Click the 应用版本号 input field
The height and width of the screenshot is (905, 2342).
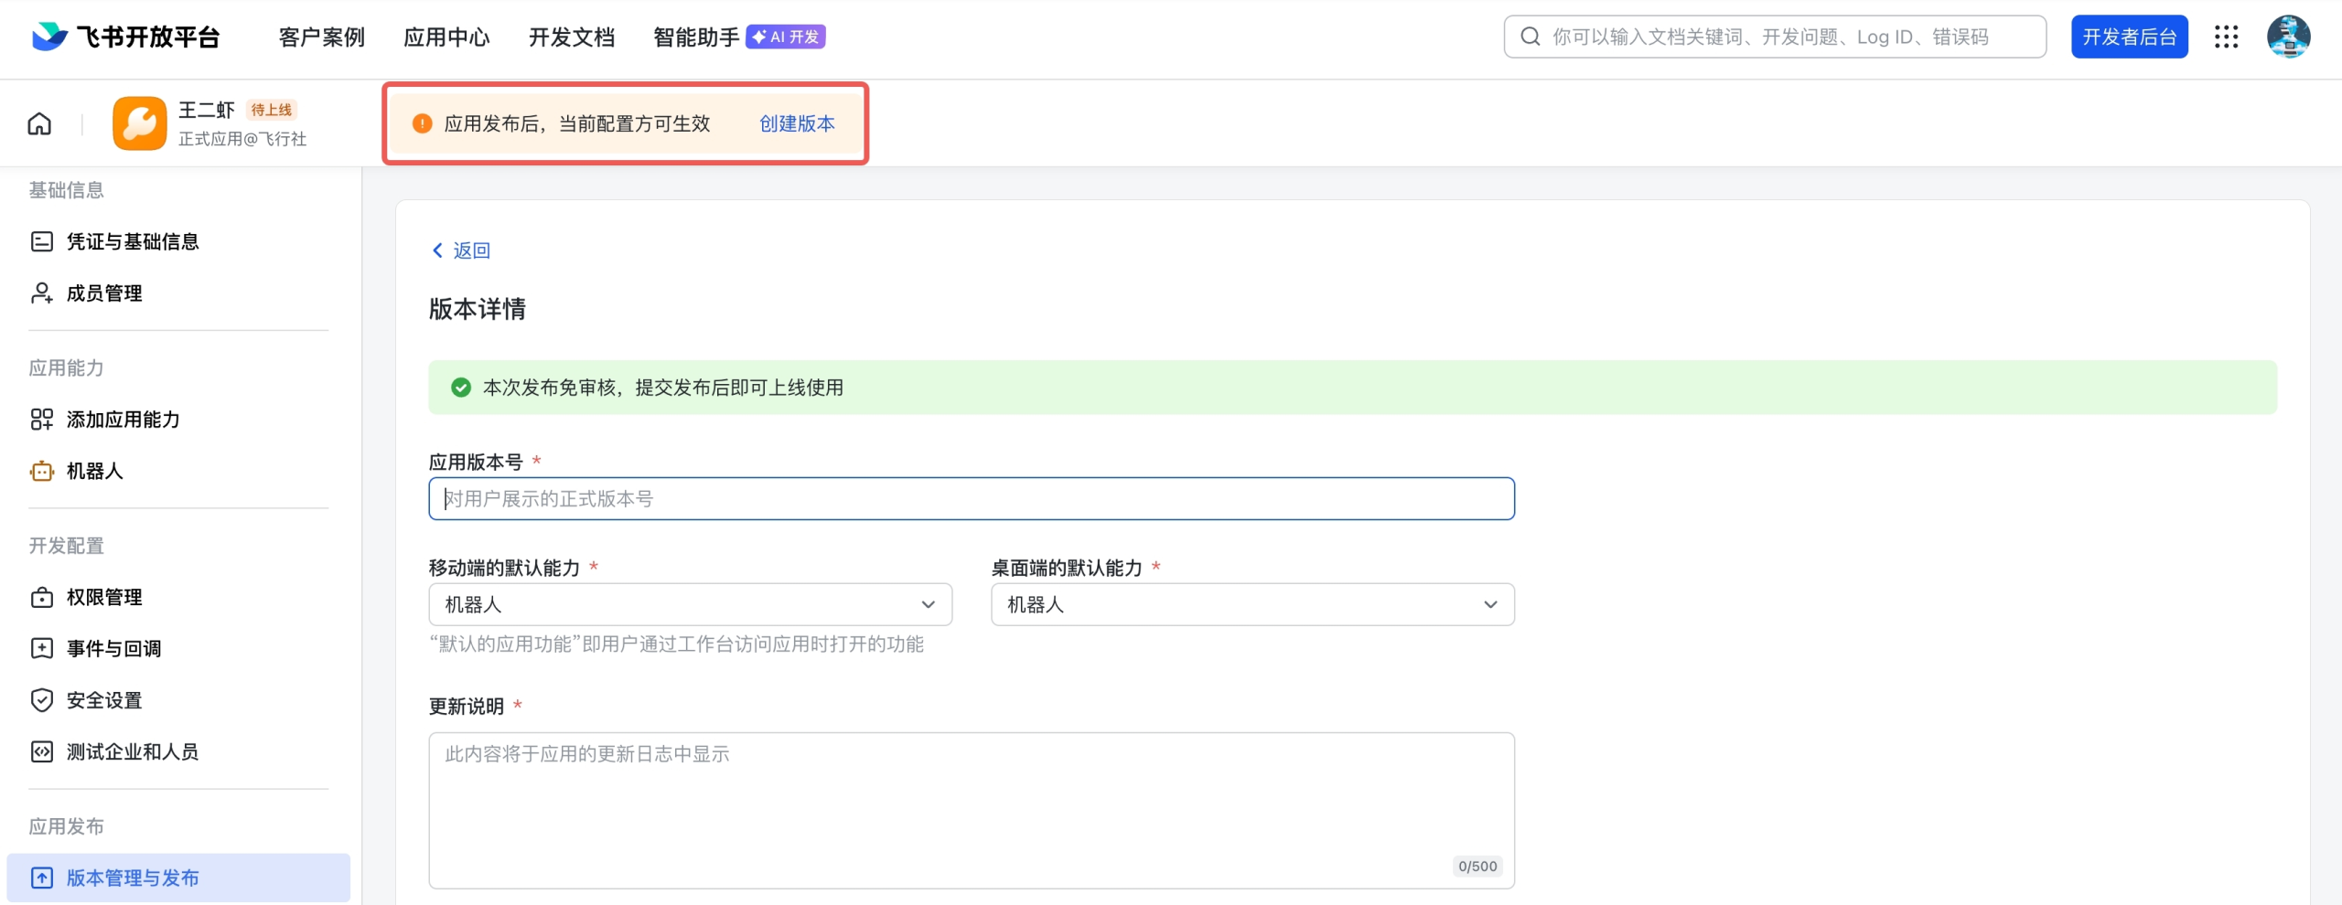(970, 498)
